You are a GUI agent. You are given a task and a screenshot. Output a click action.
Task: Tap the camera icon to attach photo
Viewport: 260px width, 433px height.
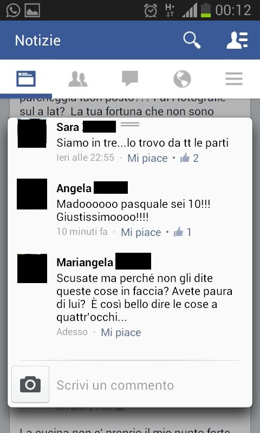pyautogui.click(x=30, y=384)
